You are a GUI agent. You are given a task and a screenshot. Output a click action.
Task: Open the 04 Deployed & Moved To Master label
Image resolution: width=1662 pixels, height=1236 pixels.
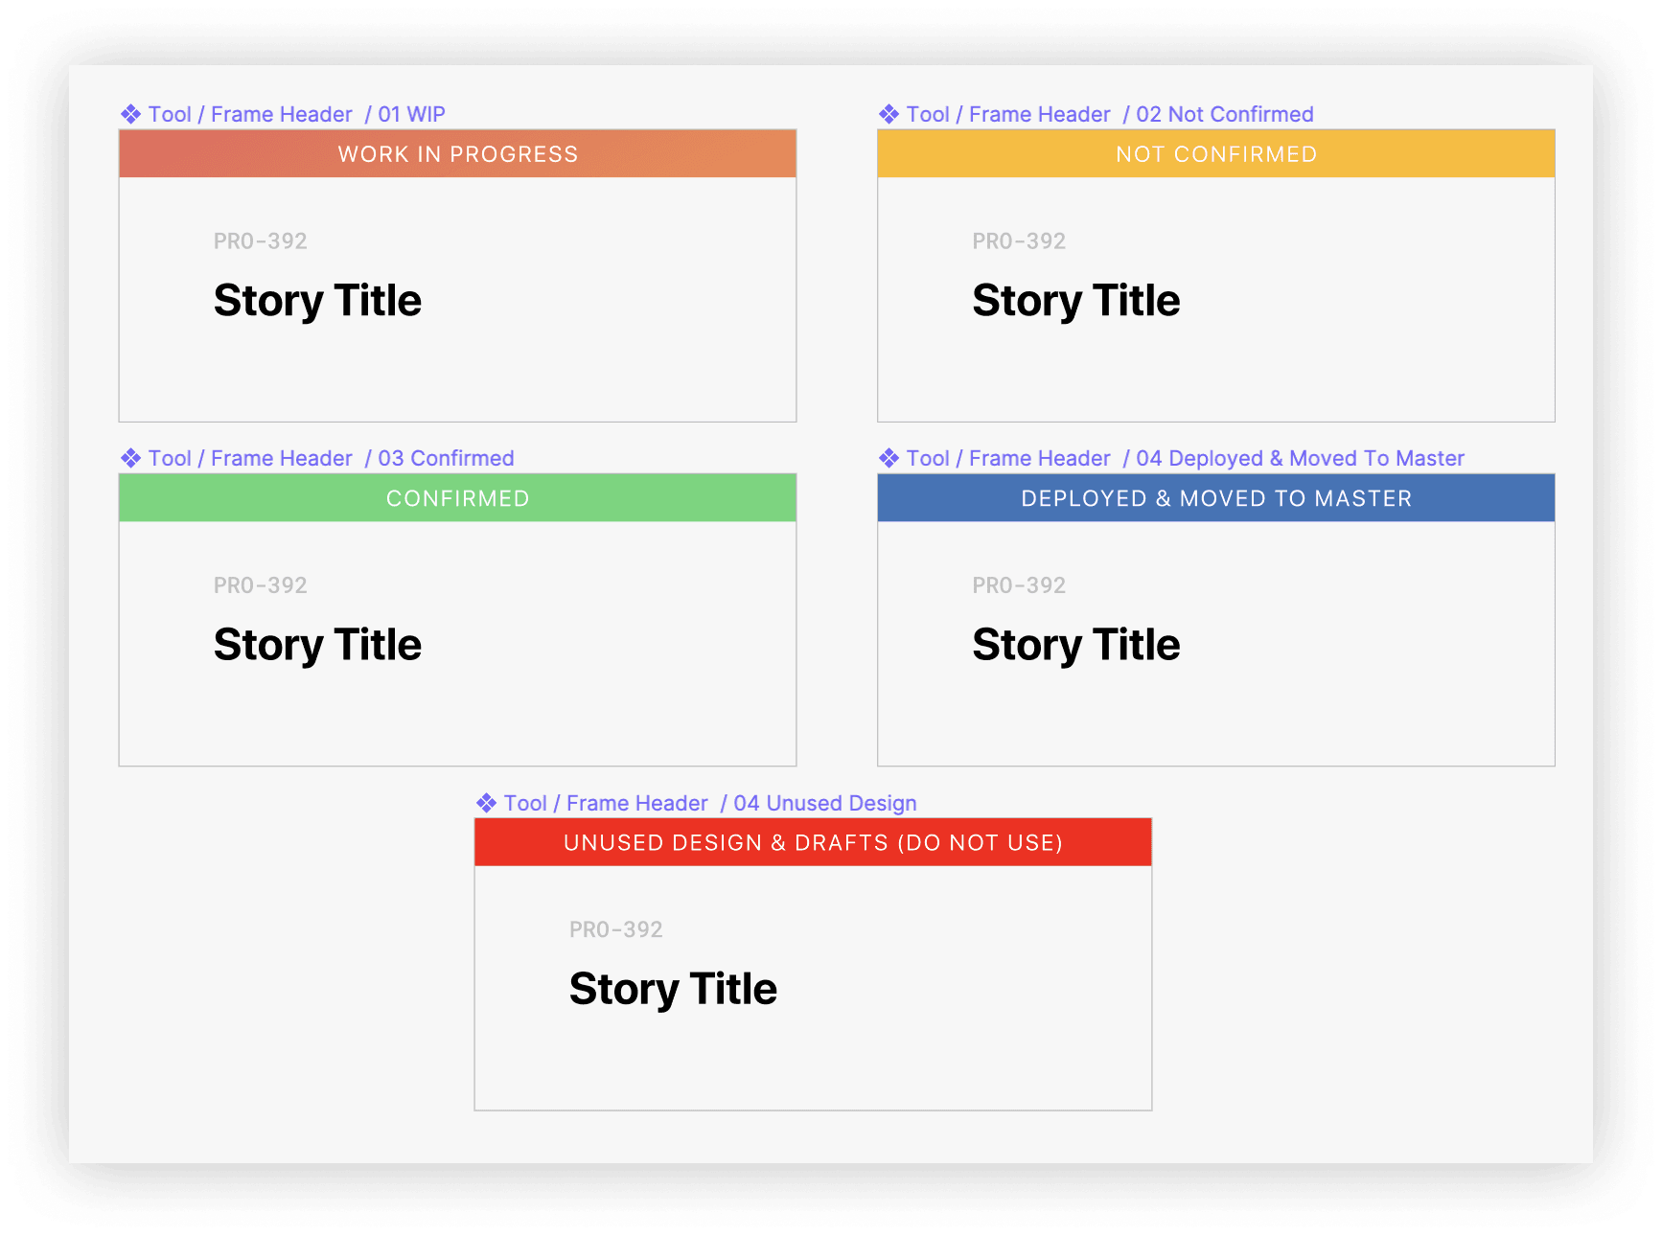(x=1184, y=458)
